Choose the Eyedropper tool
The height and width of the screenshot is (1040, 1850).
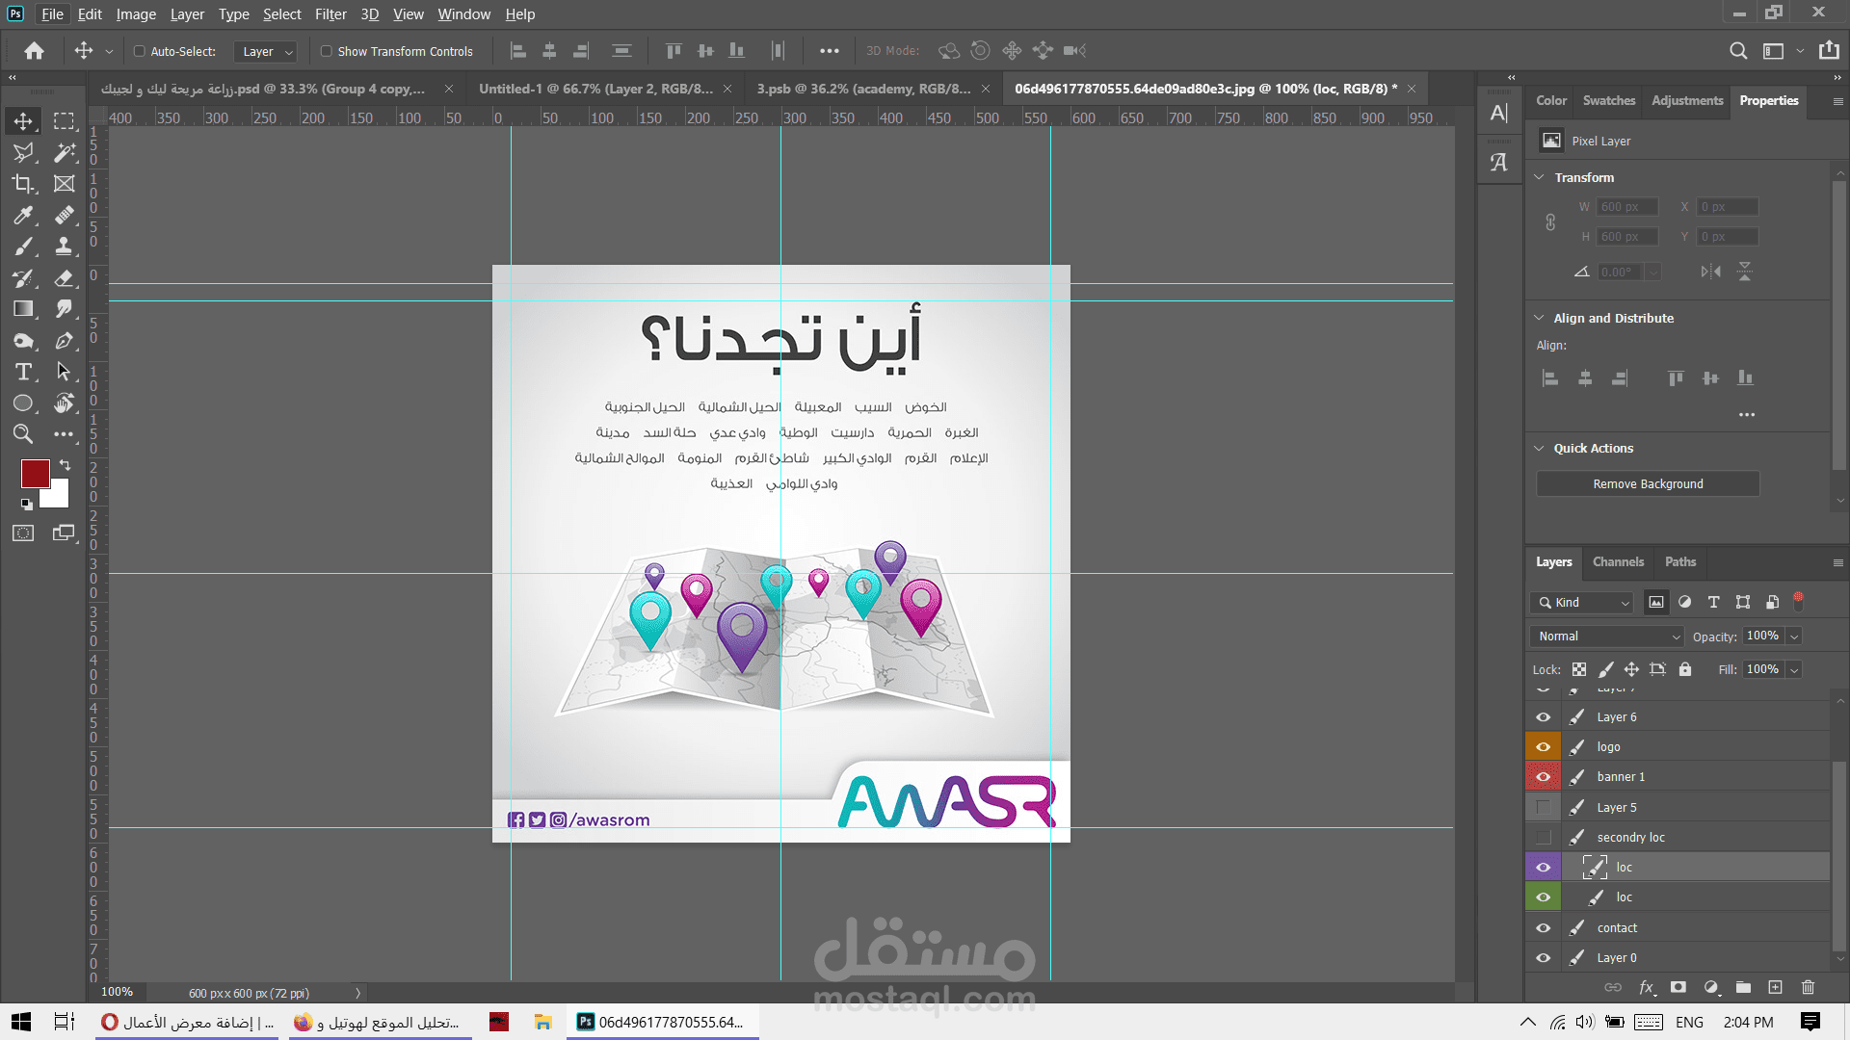click(23, 216)
